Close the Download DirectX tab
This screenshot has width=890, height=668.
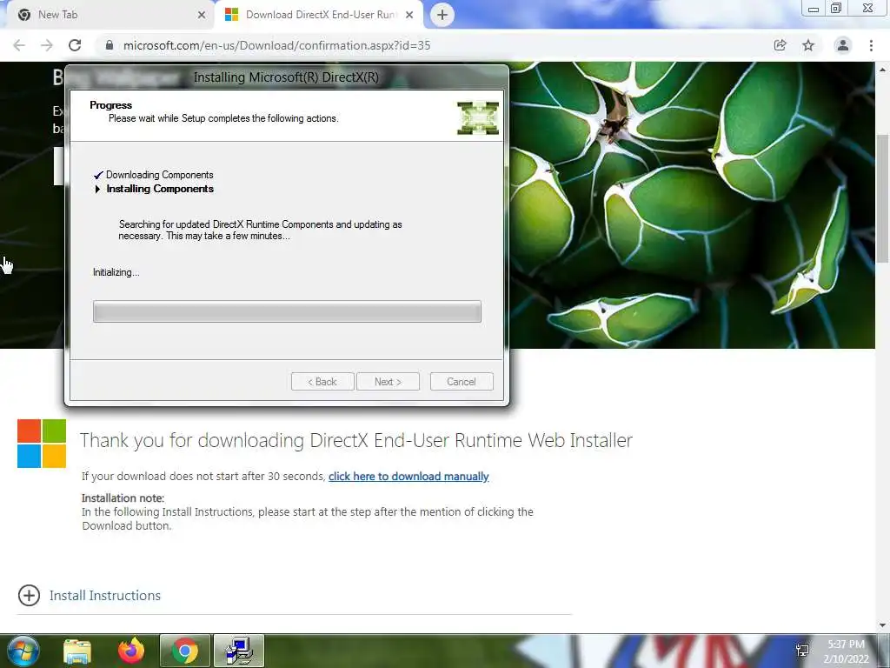click(x=409, y=15)
